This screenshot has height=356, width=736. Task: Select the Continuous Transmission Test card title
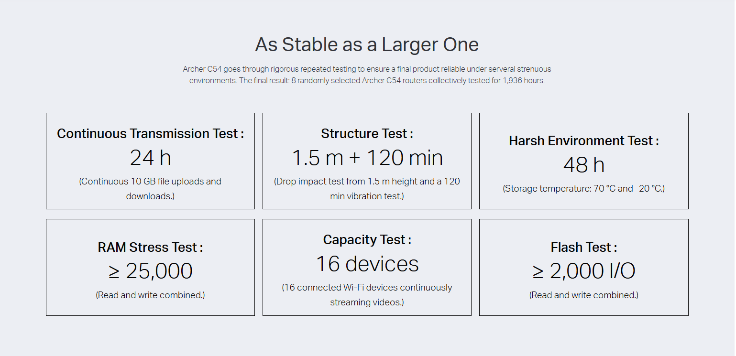click(150, 133)
